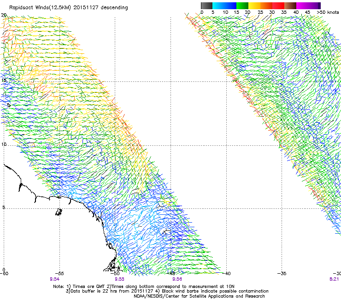
Task: Click the purple 9:56 overpass time label
Action: point(177,279)
